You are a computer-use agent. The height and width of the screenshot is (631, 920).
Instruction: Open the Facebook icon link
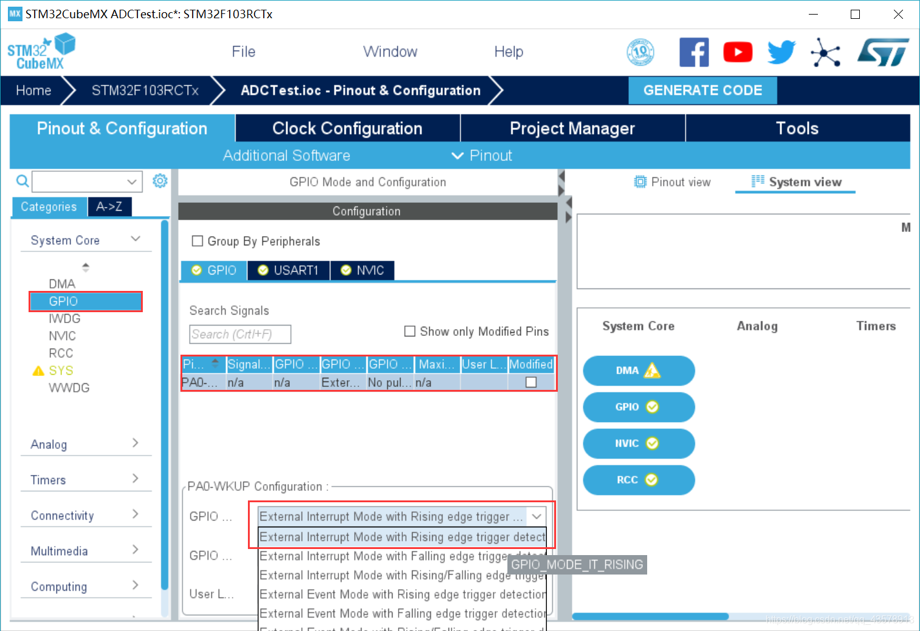click(x=693, y=52)
